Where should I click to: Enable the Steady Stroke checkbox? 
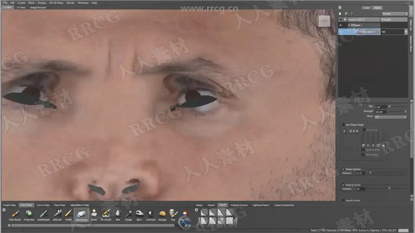[x=344, y=200]
